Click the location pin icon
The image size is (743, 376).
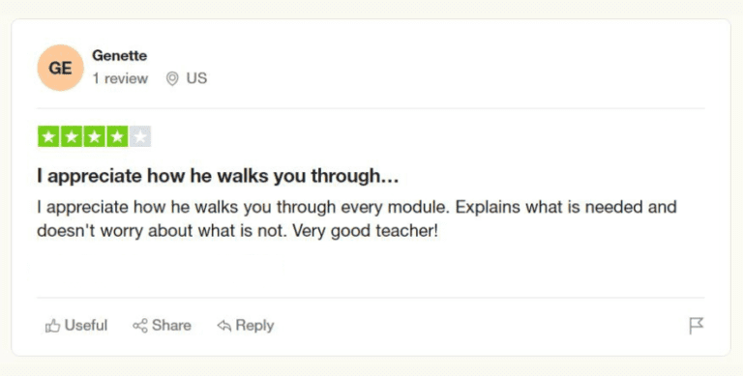pyautogui.click(x=172, y=78)
